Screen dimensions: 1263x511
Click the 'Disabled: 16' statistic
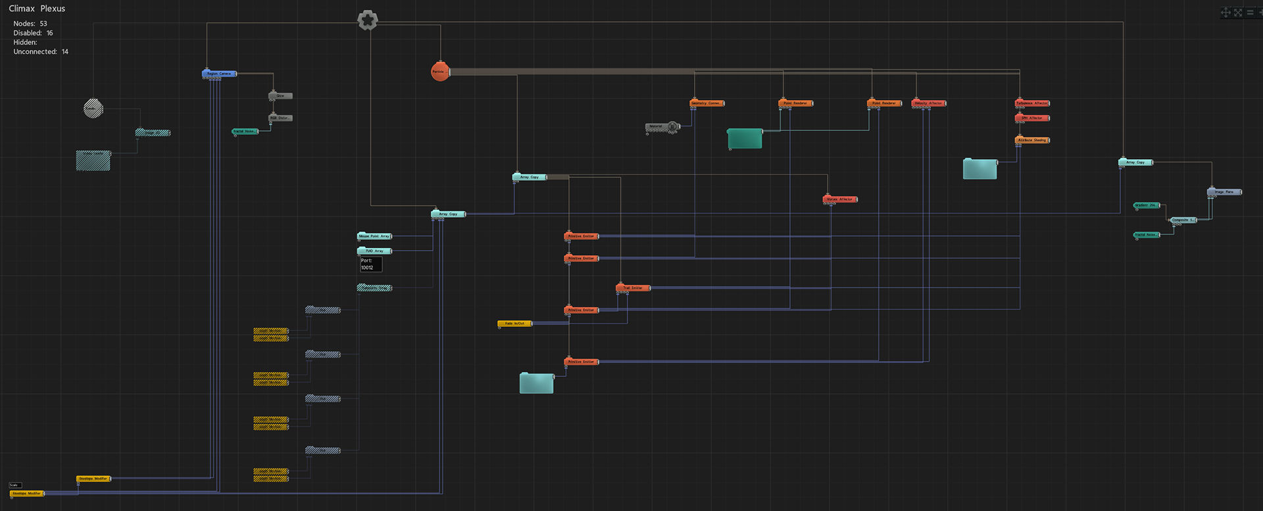[33, 33]
